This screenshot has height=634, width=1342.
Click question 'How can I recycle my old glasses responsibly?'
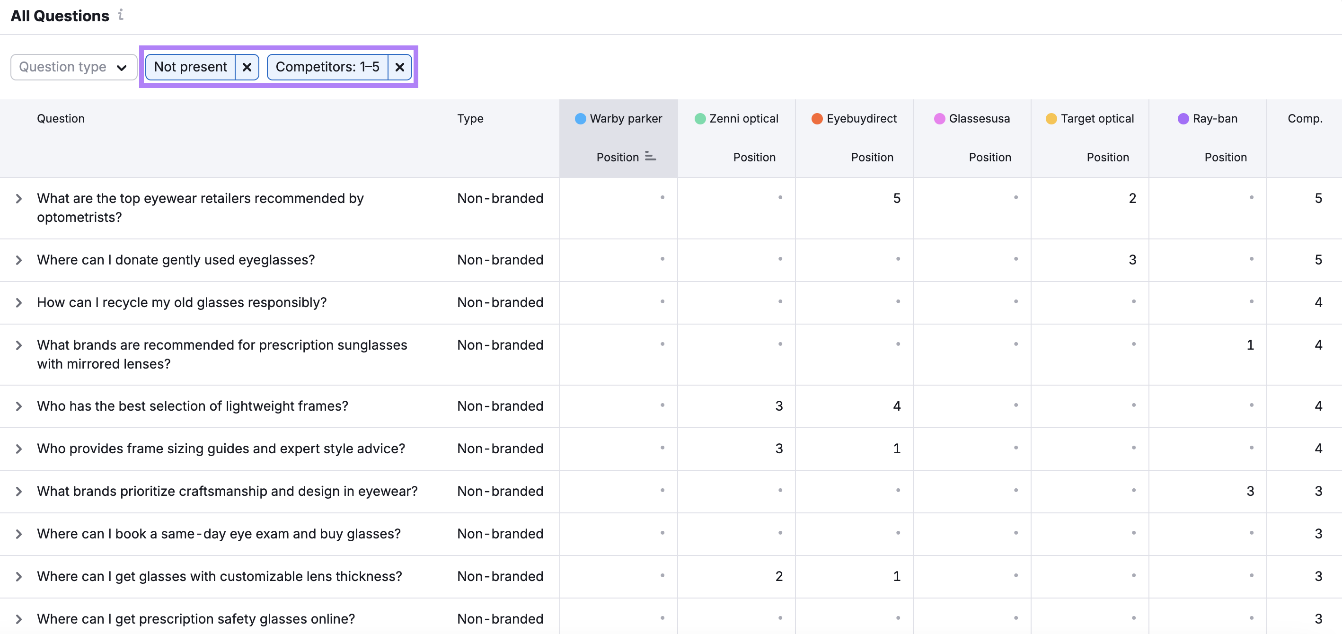click(181, 303)
